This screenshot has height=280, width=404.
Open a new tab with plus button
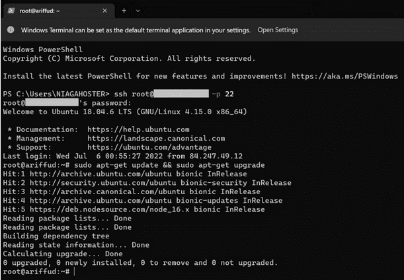click(x=124, y=11)
